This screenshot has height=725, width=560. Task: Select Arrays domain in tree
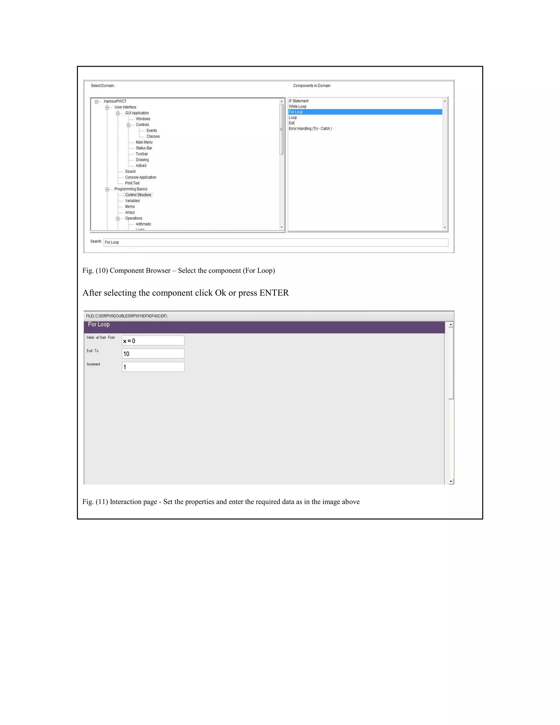pyautogui.click(x=130, y=213)
